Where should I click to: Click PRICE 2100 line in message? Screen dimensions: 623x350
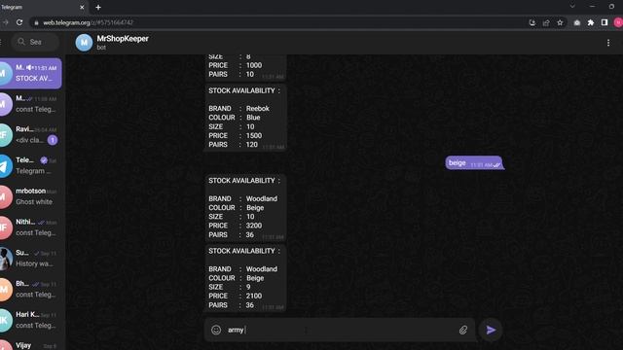point(236,296)
